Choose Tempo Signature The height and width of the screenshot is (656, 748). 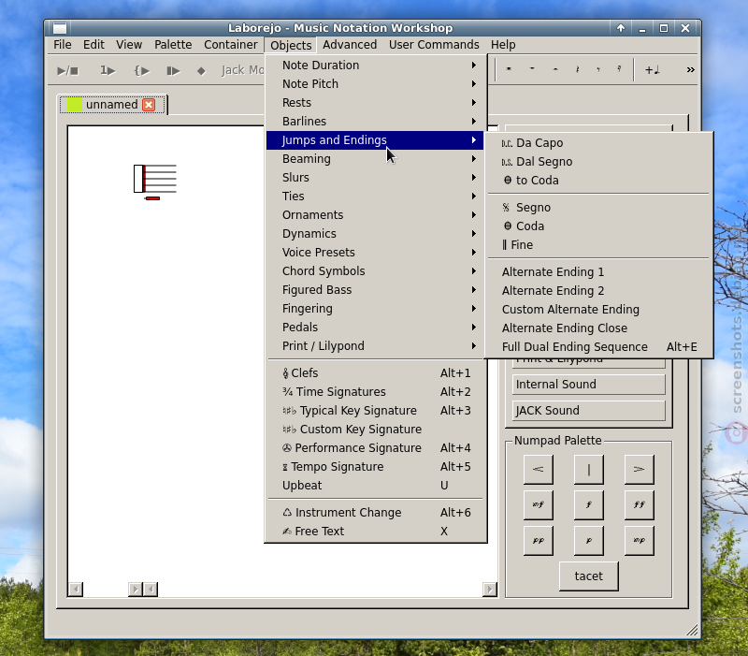[x=376, y=466]
